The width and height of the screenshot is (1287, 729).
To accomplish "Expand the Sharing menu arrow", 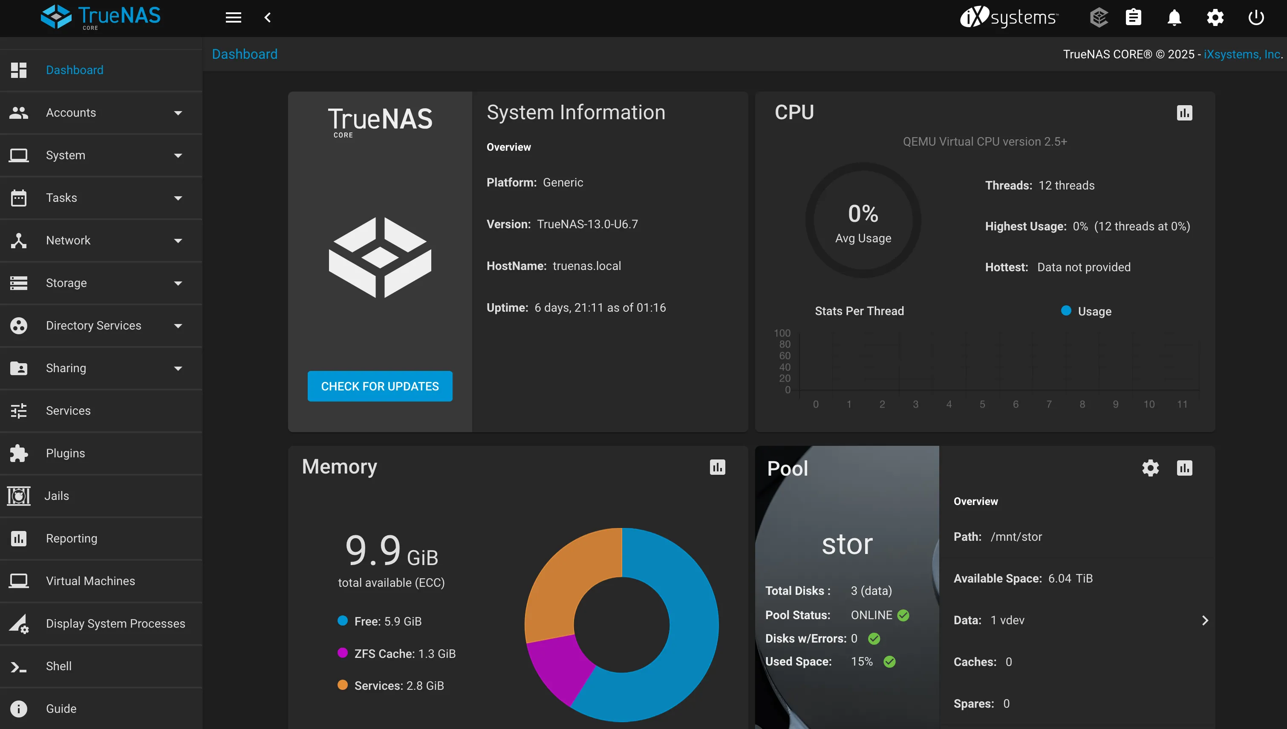I will 178,368.
